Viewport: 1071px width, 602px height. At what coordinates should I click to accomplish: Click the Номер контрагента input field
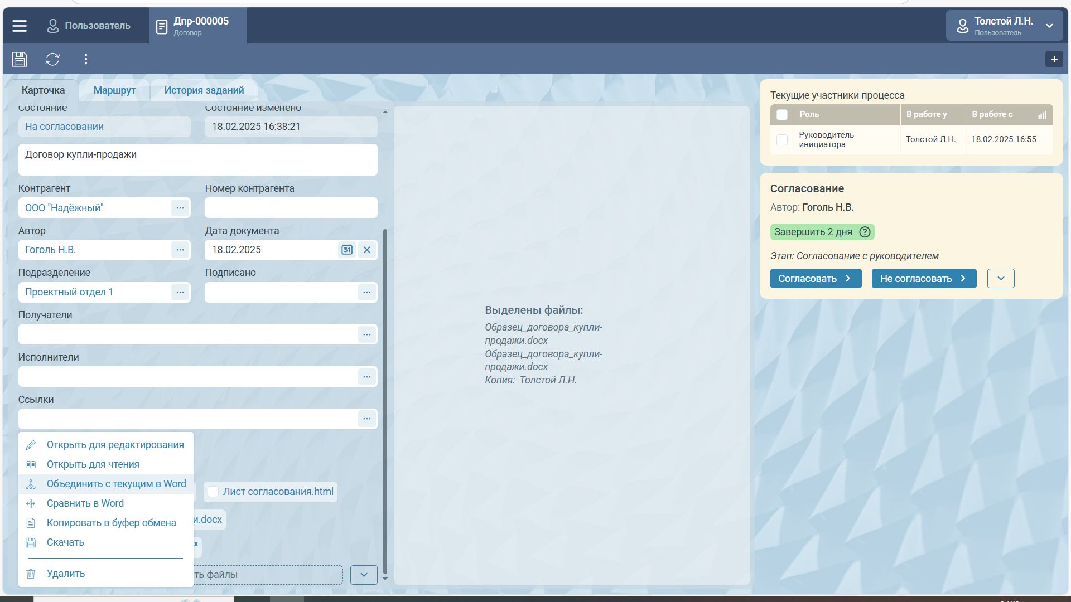pos(291,208)
